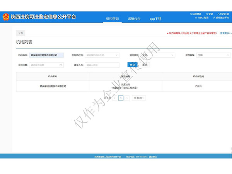
Task: Click the 机构名称 text input field
Action: 46,55
